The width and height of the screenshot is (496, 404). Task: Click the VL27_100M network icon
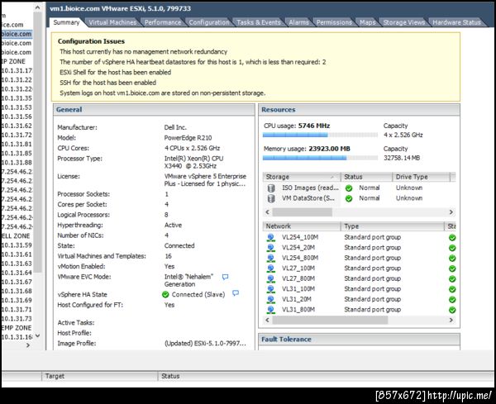[271, 269]
